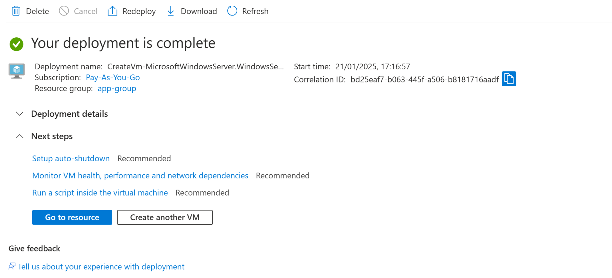612x278 pixels.
Task: Open Monitor VM health and performance link
Action: (x=140, y=176)
